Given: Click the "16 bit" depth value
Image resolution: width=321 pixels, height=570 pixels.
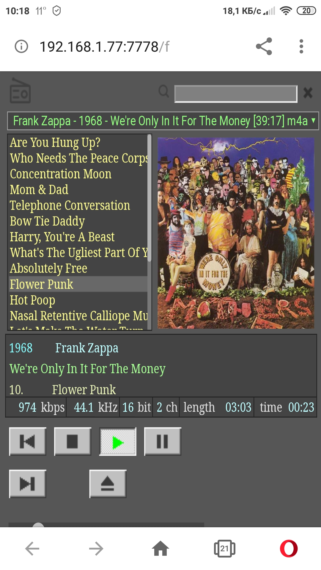Looking at the screenshot, I should (137, 407).
